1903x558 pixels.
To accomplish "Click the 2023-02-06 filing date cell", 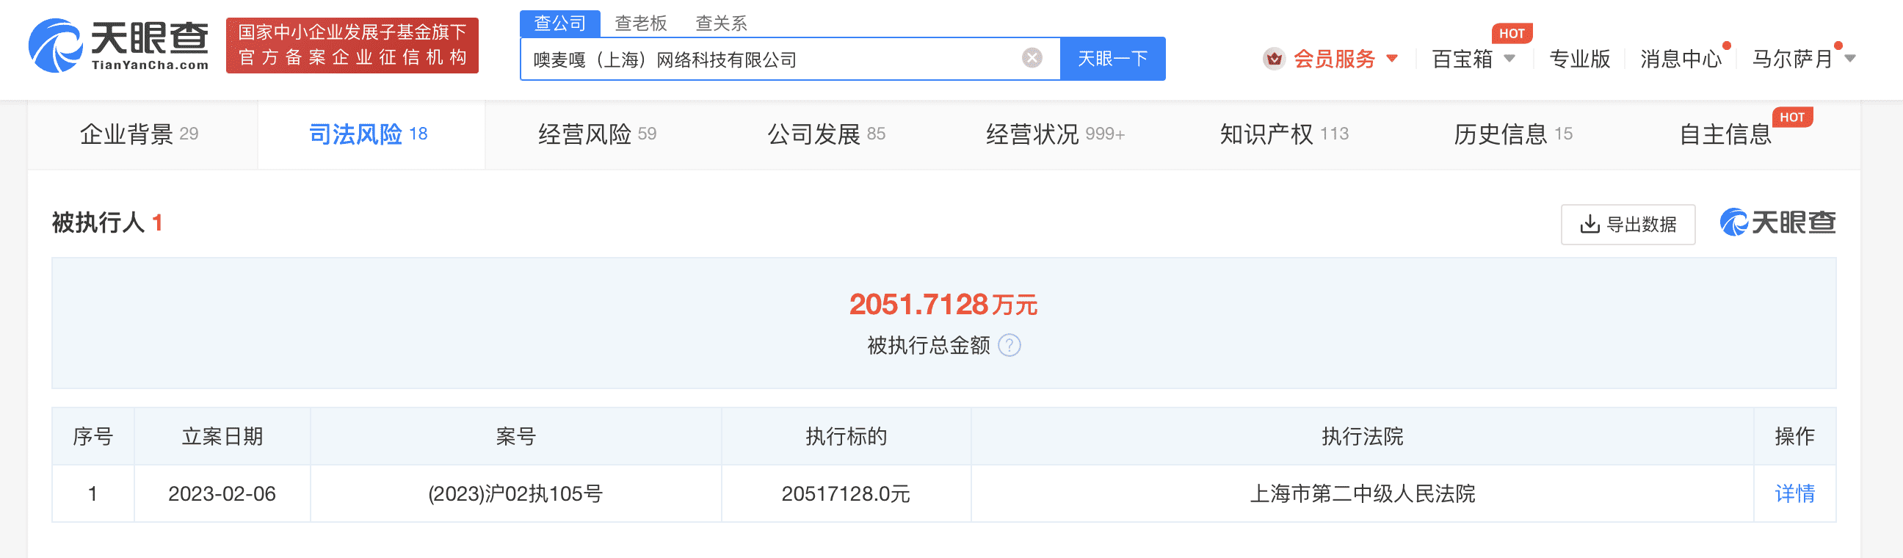I will [x=222, y=493].
